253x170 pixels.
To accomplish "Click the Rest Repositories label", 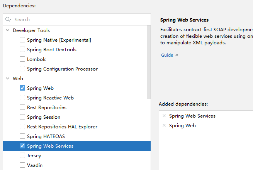I will pyautogui.click(x=47, y=108).
